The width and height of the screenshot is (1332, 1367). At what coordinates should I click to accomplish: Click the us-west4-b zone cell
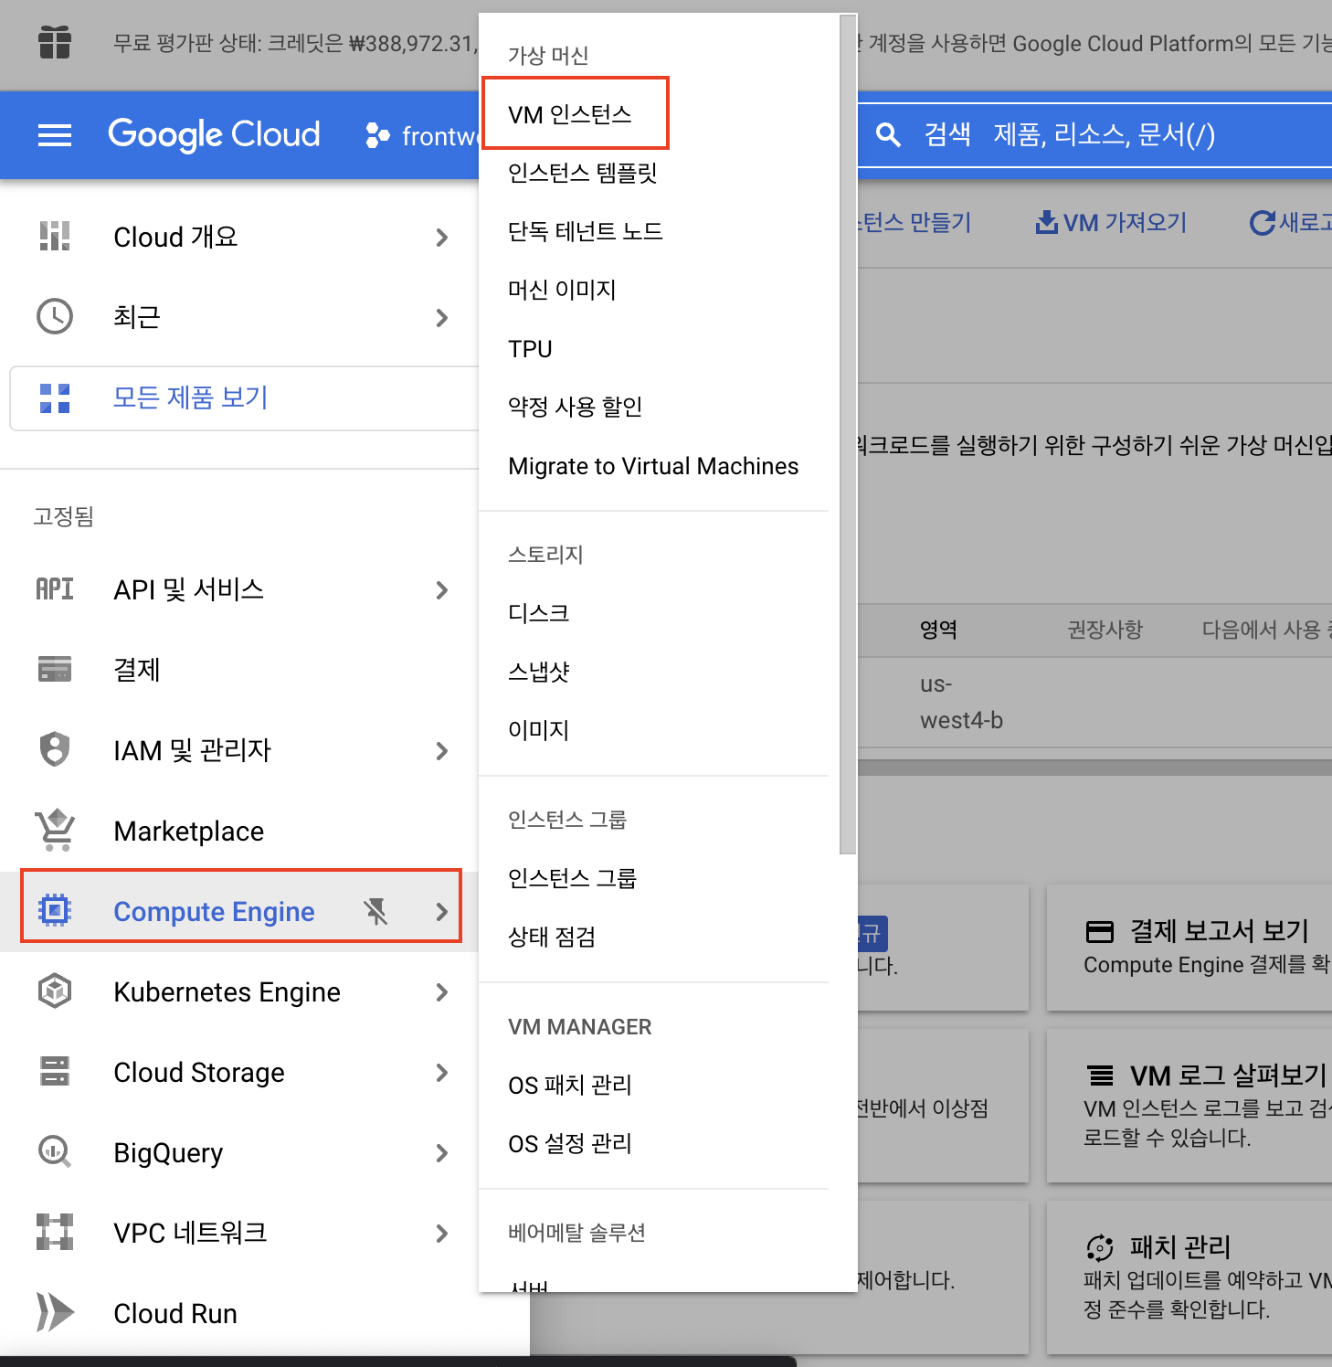(961, 702)
